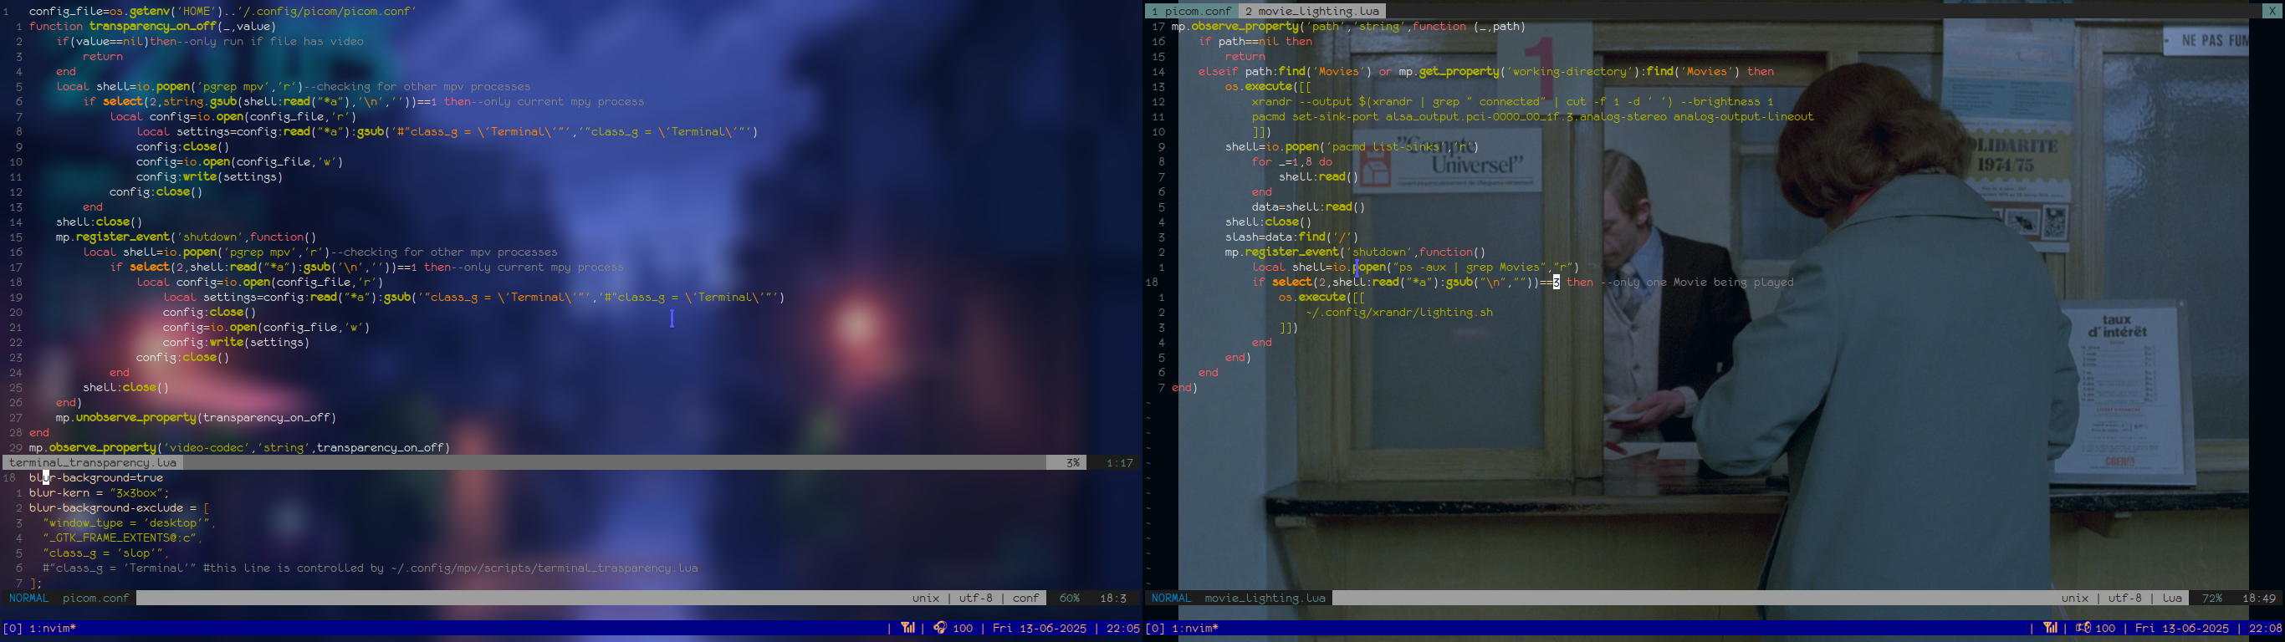Click the pacmd set-sink-port line
This screenshot has width=2285, height=642.
1533,117
